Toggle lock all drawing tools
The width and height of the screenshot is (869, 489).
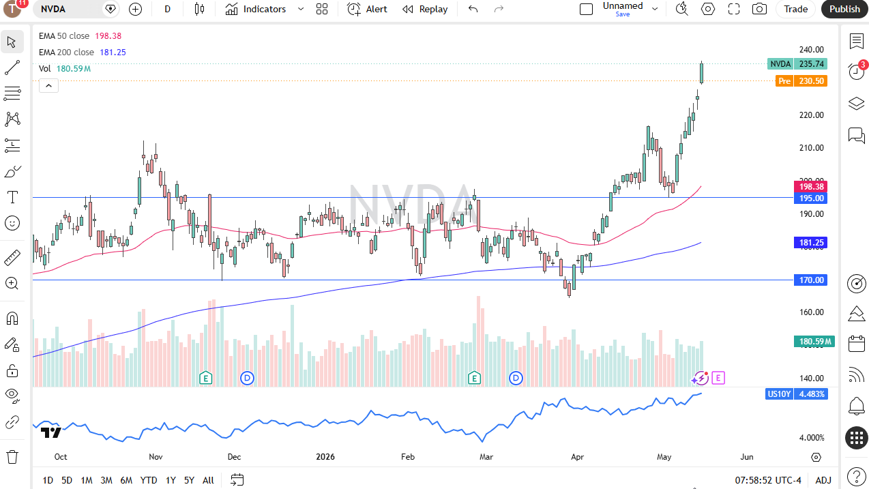click(x=12, y=370)
